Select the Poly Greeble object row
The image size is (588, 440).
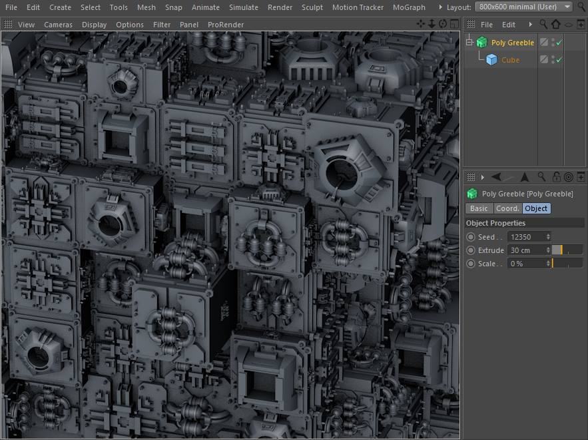(x=513, y=43)
